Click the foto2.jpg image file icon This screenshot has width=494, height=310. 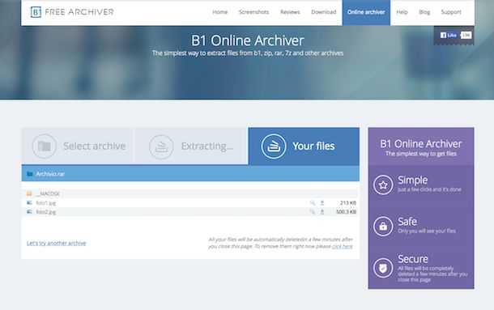point(29,212)
